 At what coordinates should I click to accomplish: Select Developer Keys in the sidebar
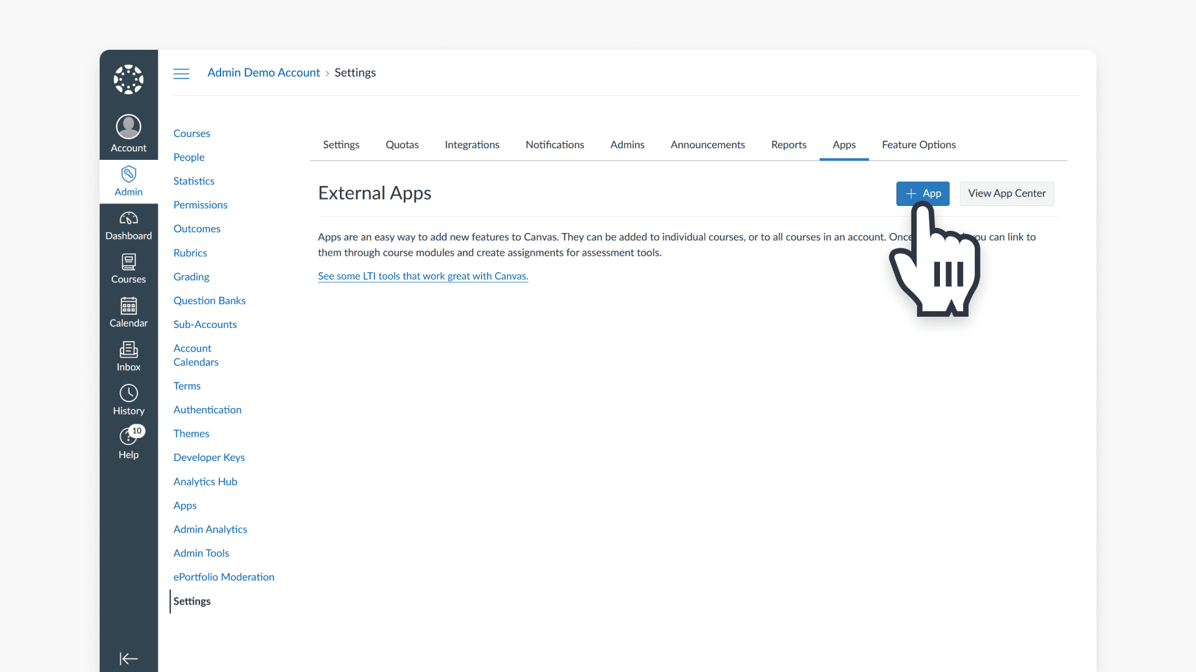[x=209, y=457]
